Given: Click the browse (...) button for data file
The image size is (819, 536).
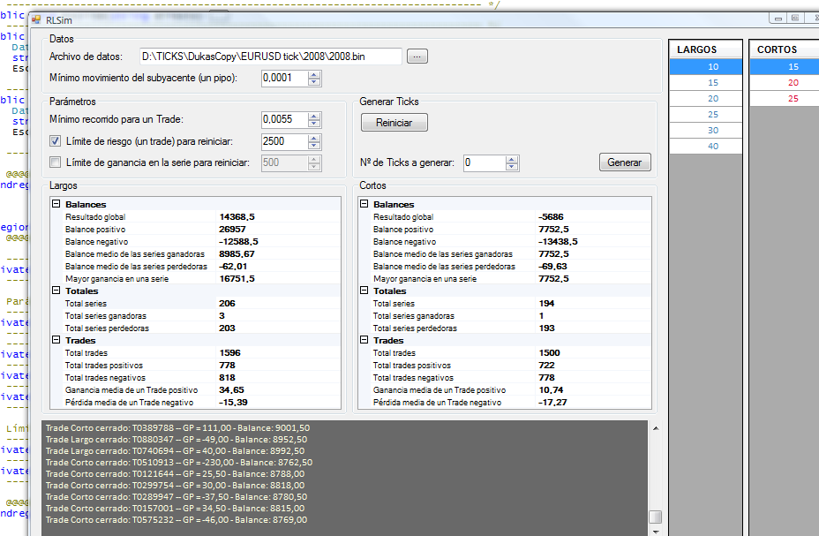Looking at the screenshot, I should pyautogui.click(x=417, y=57).
